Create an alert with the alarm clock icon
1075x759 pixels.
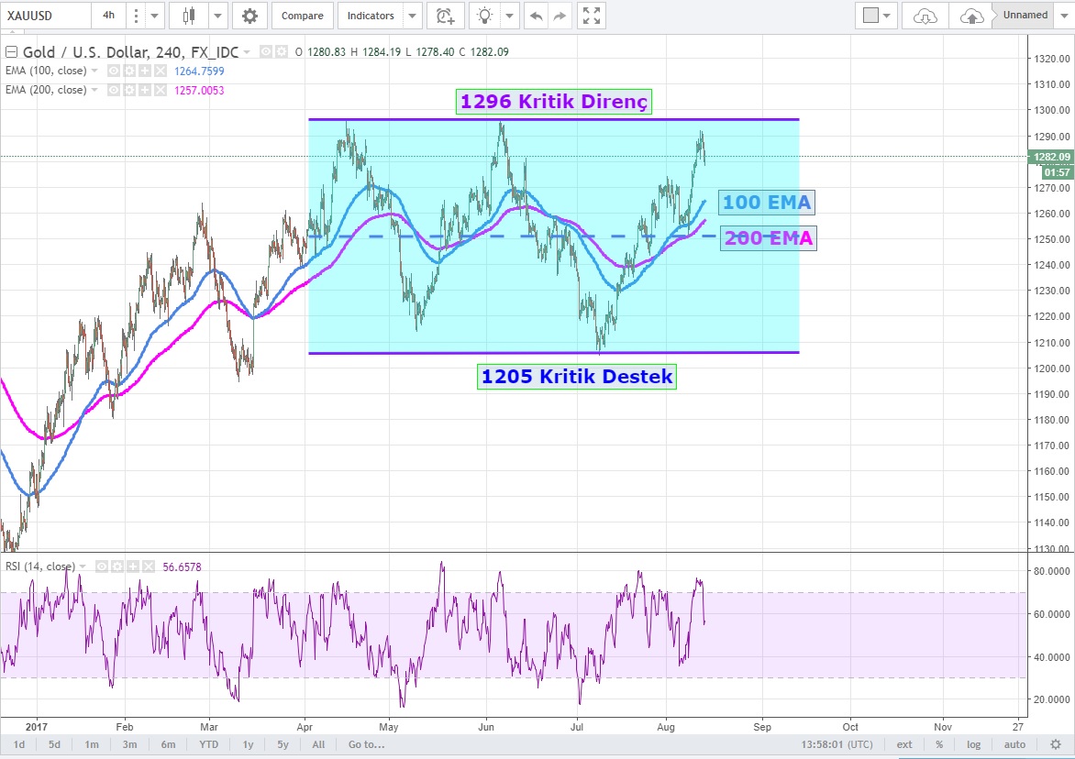pyautogui.click(x=446, y=16)
